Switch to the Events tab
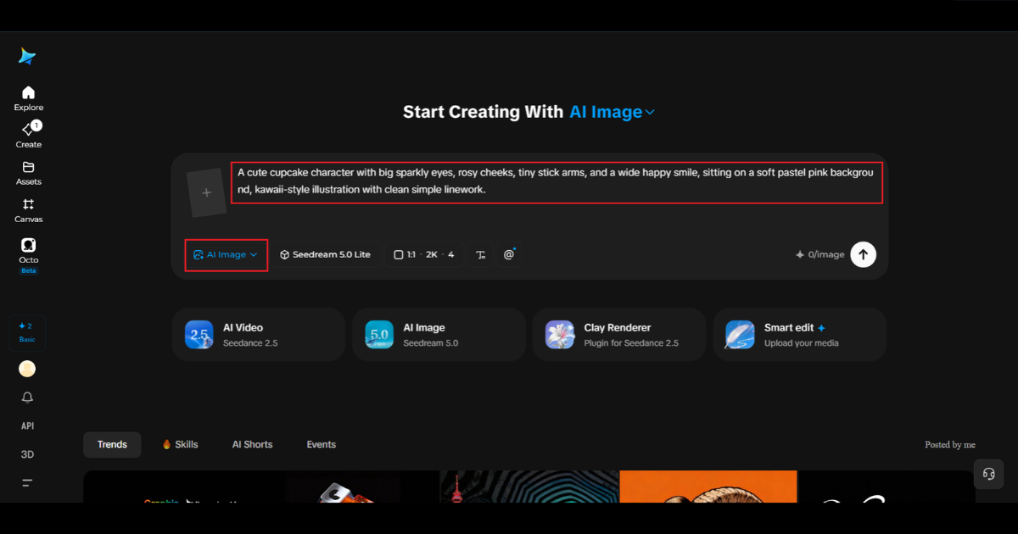Viewport: 1018px width, 534px height. point(321,444)
